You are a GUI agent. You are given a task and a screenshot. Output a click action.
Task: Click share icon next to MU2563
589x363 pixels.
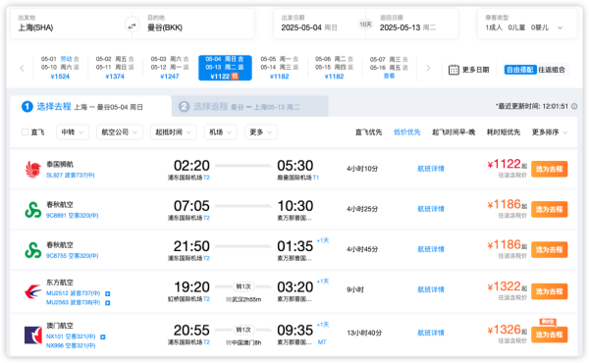(x=107, y=302)
